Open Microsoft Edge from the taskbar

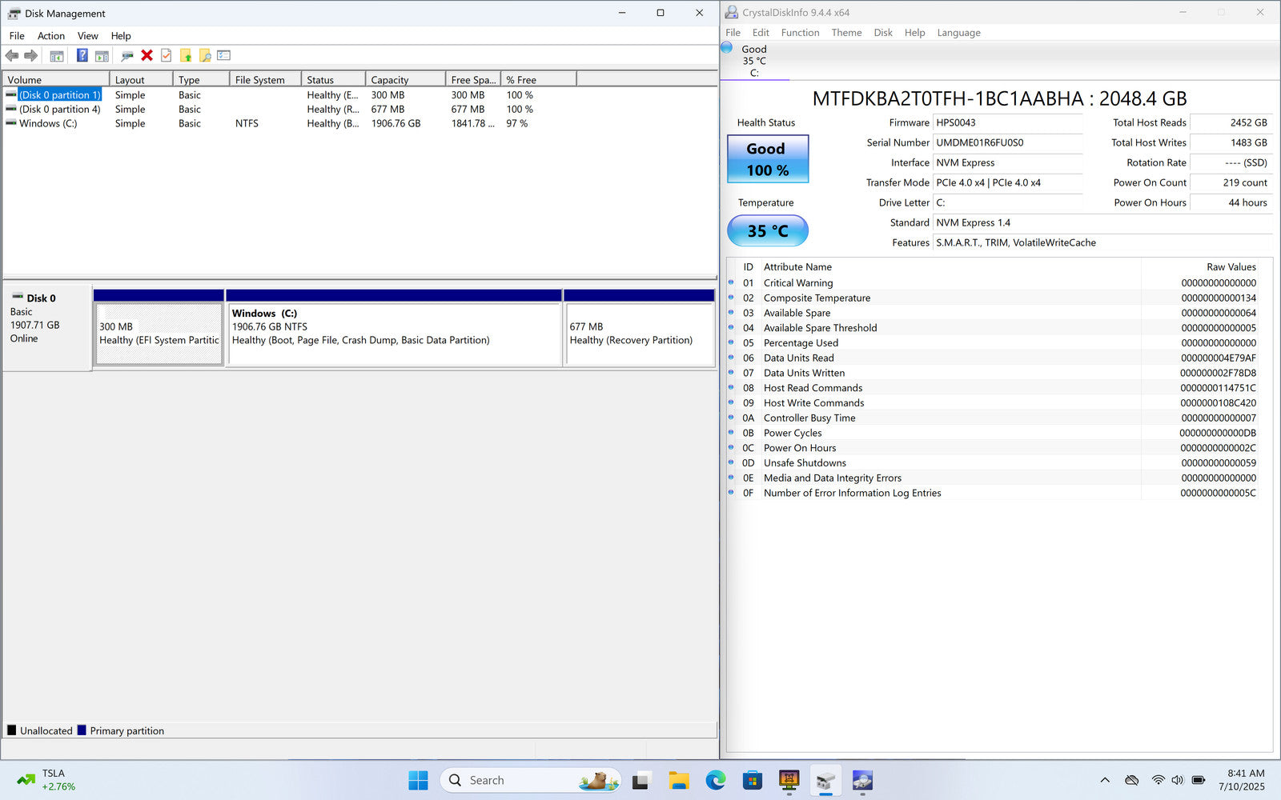pos(715,780)
